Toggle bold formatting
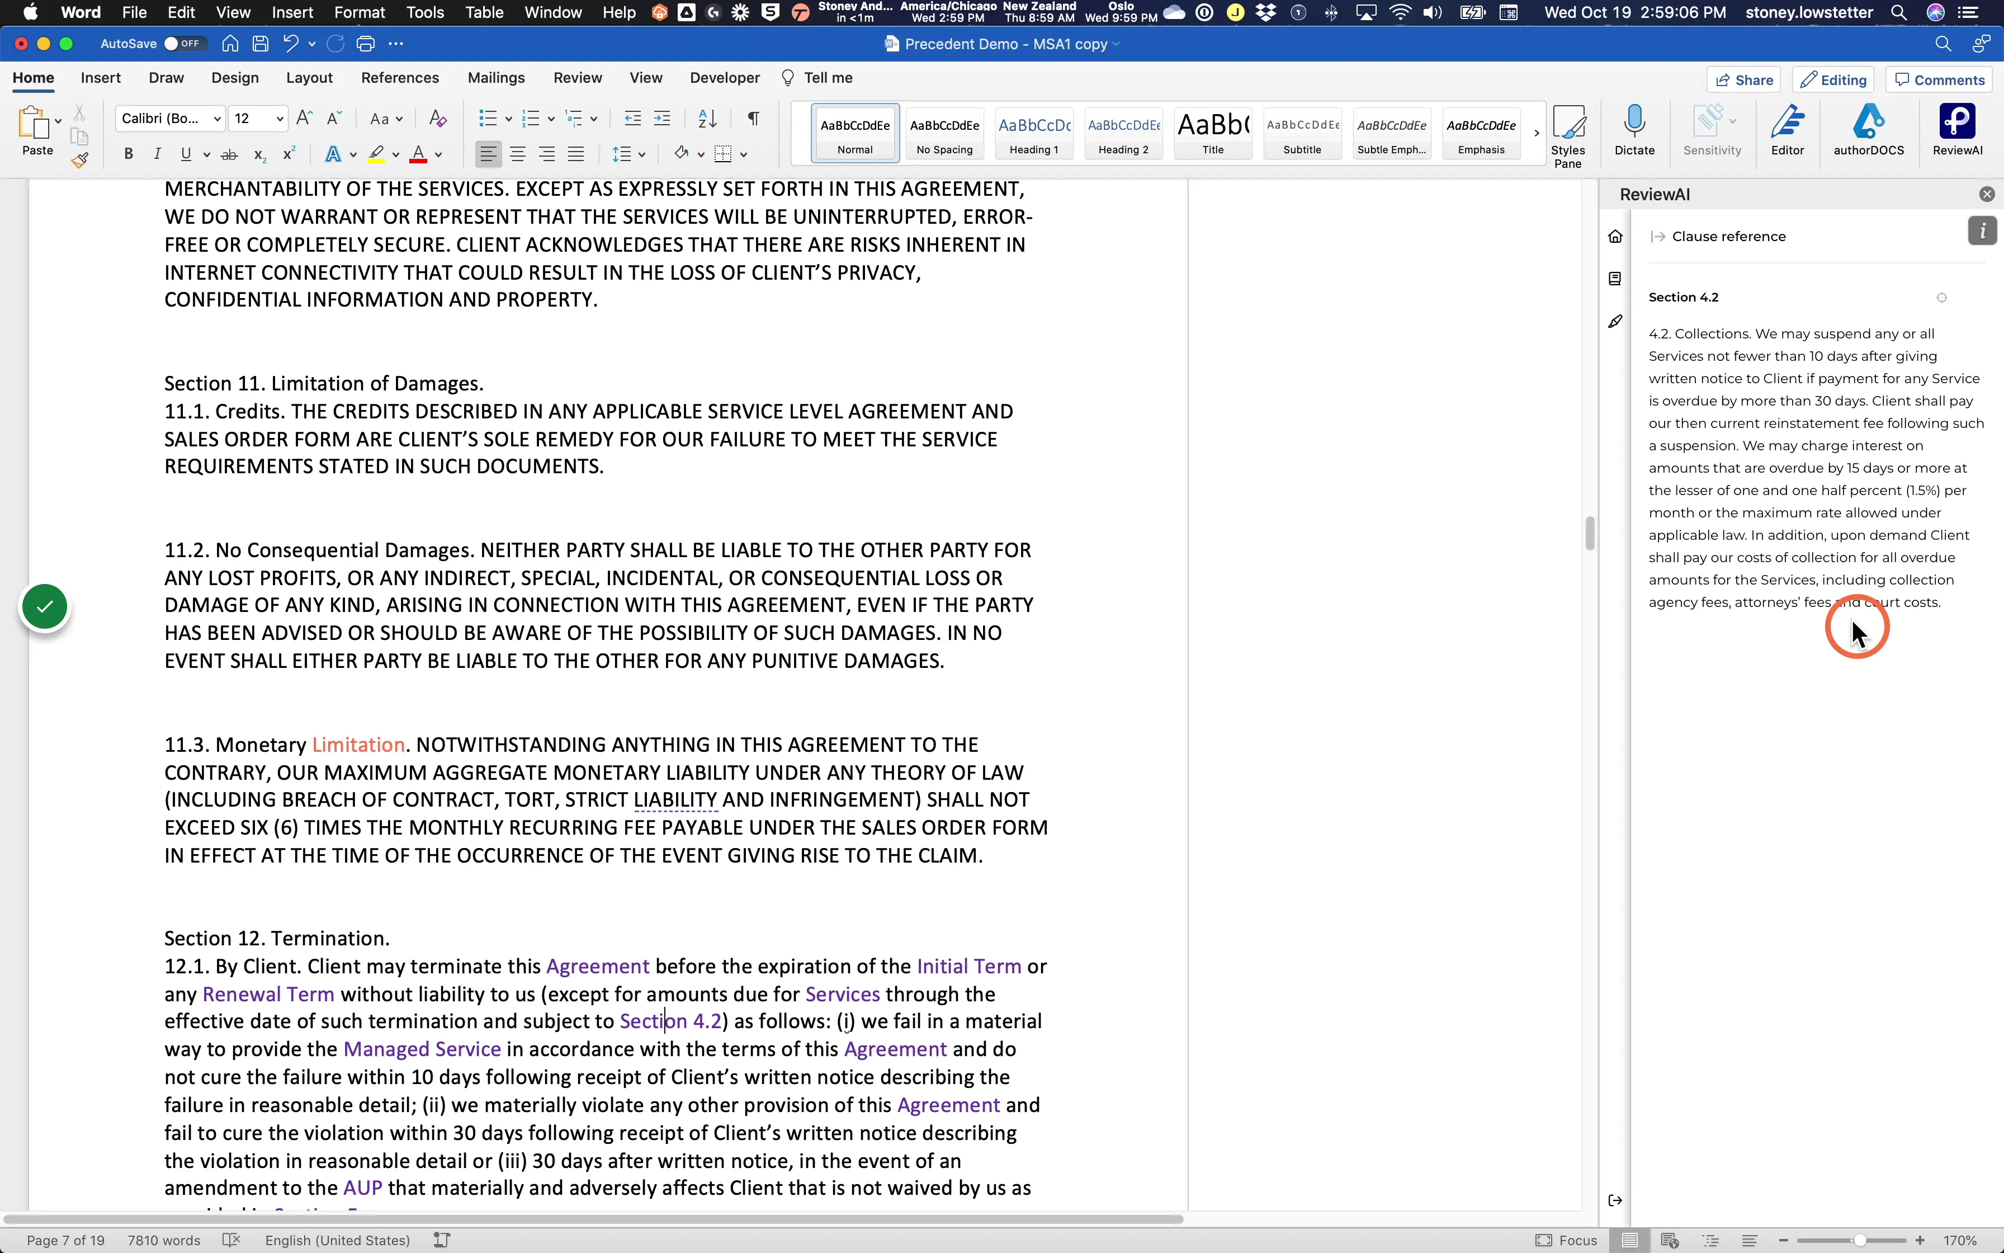This screenshot has width=2004, height=1253. 129,154
